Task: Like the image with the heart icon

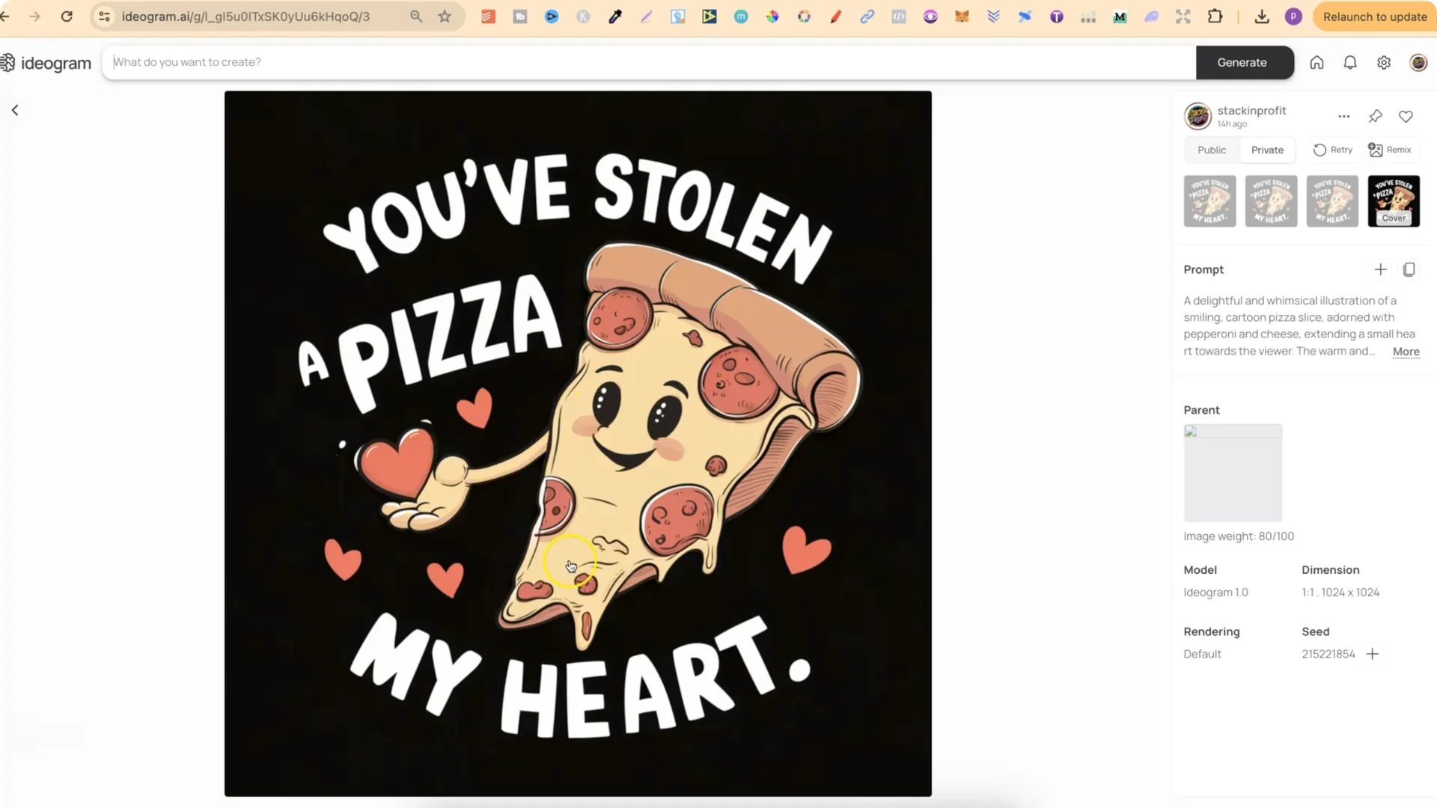Action: click(1406, 116)
